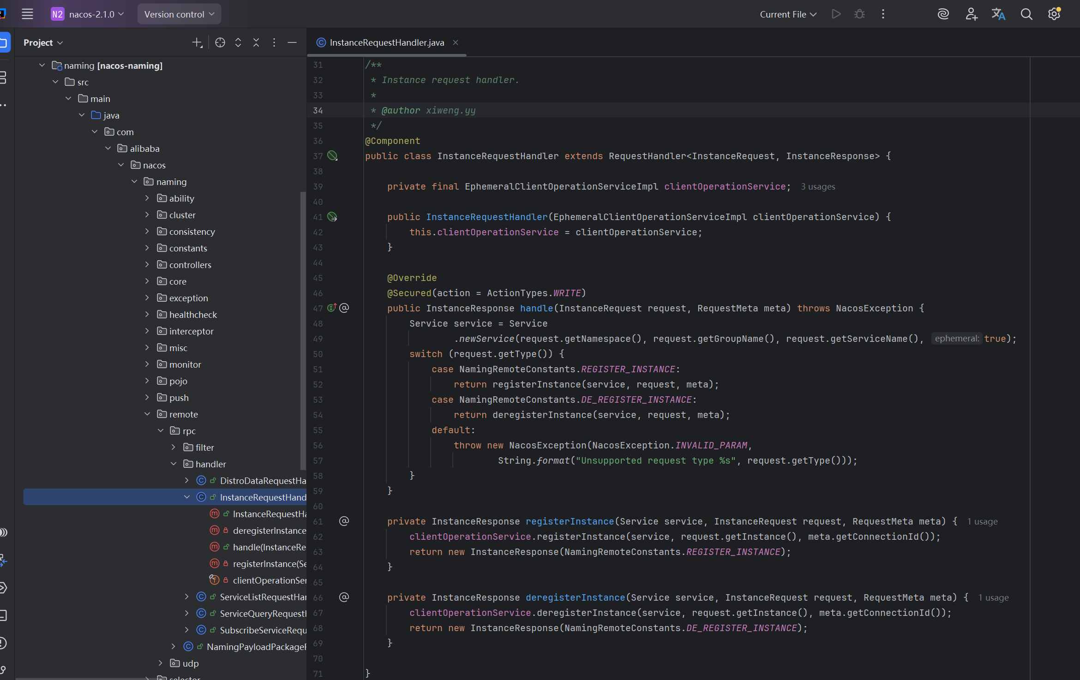Click the translate icon in top toolbar
1080x680 pixels.
998,14
